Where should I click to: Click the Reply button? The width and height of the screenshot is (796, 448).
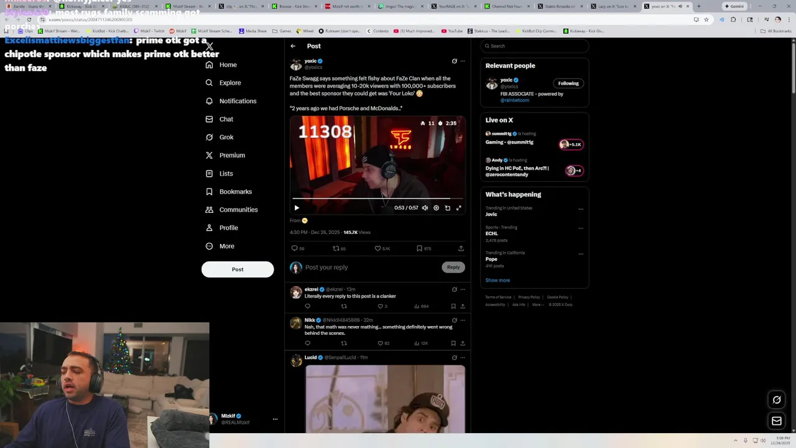(453, 267)
